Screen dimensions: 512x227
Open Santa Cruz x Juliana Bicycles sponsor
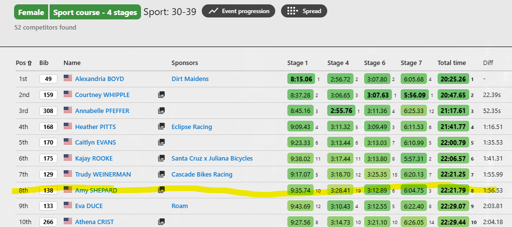[x=212, y=158]
